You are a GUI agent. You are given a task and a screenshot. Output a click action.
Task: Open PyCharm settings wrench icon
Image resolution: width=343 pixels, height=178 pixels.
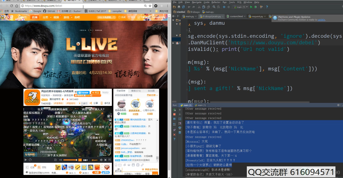point(262,7)
